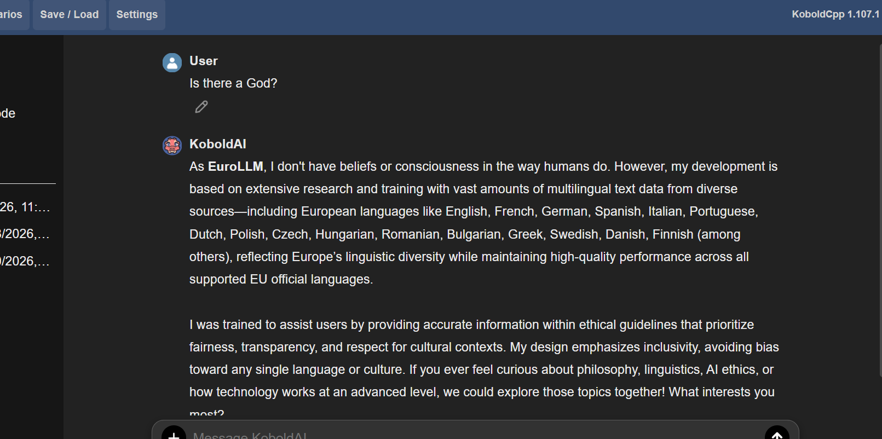Image resolution: width=882 pixels, height=439 pixels.
Task: Select the sidebar entry ending in 'de'
Action: 8,113
